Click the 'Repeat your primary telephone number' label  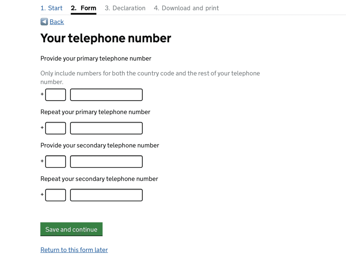click(x=95, y=112)
